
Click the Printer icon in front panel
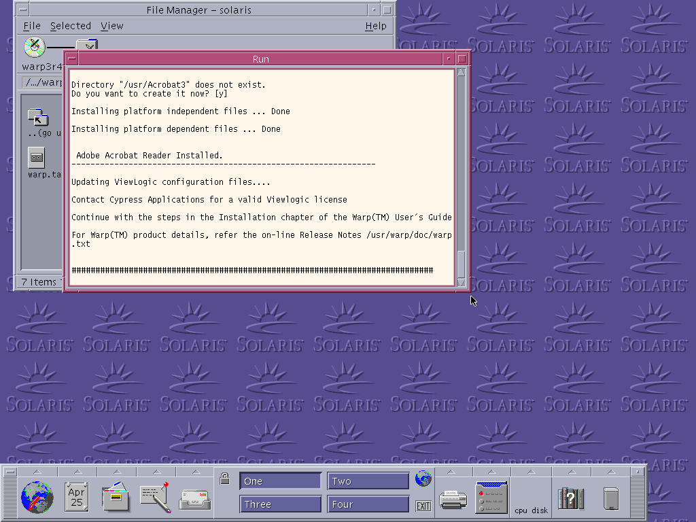[x=453, y=500]
